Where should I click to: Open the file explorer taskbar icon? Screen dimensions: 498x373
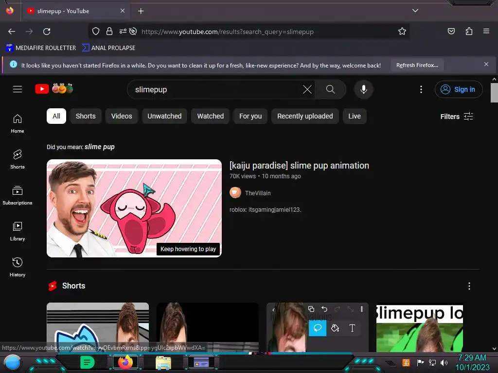pyautogui.click(x=163, y=363)
